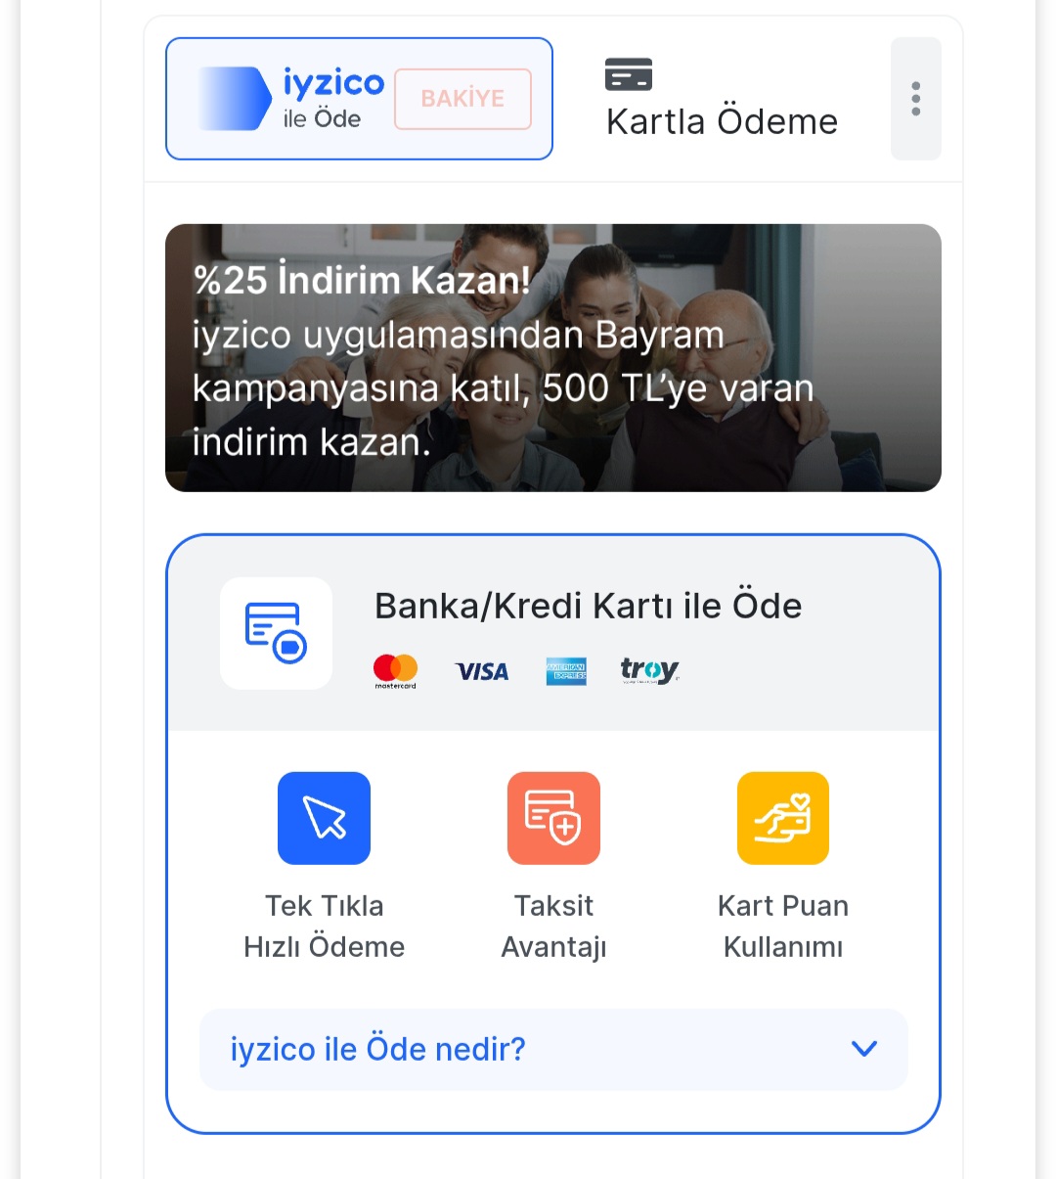Click the Banka/Kredi Kartı ile Öde heading
The height and width of the screenshot is (1179, 1056).
588,606
